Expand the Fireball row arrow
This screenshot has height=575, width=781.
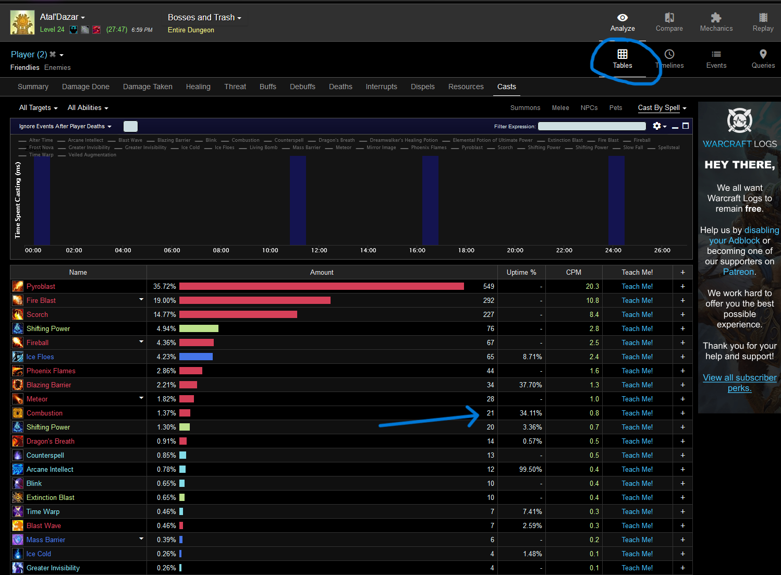point(141,341)
